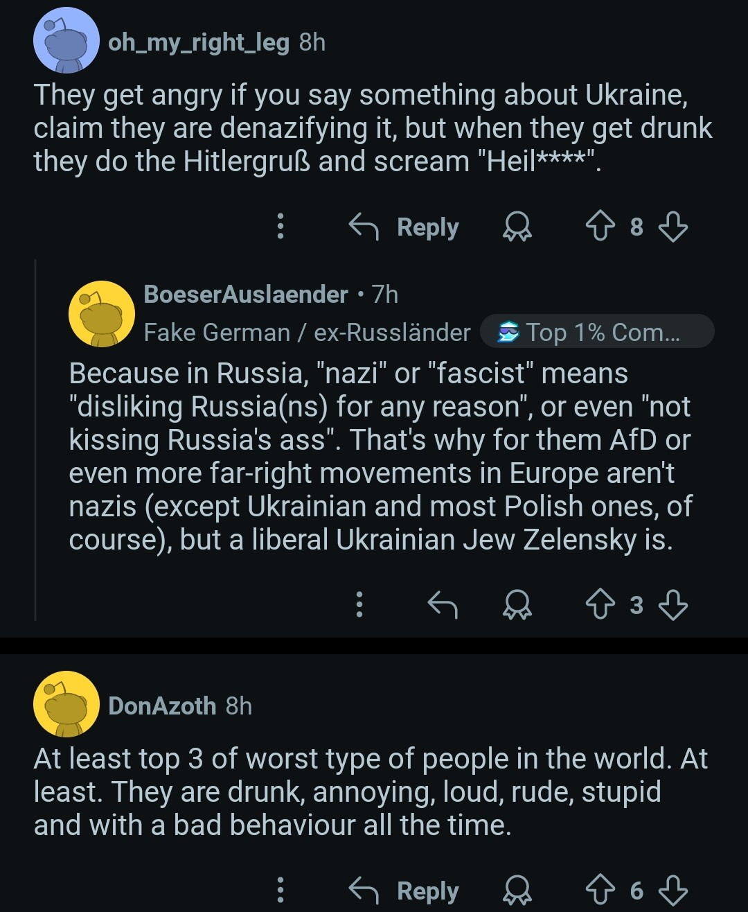Open DonAzoth's profile via username
Viewport: 748px width, 912px height.
click(162, 705)
